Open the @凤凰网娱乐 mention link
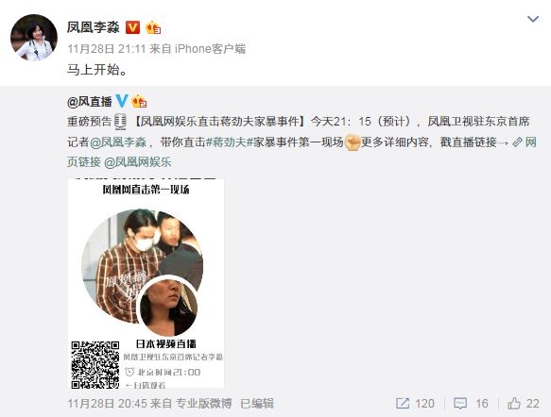The image size is (551, 417). (x=138, y=162)
